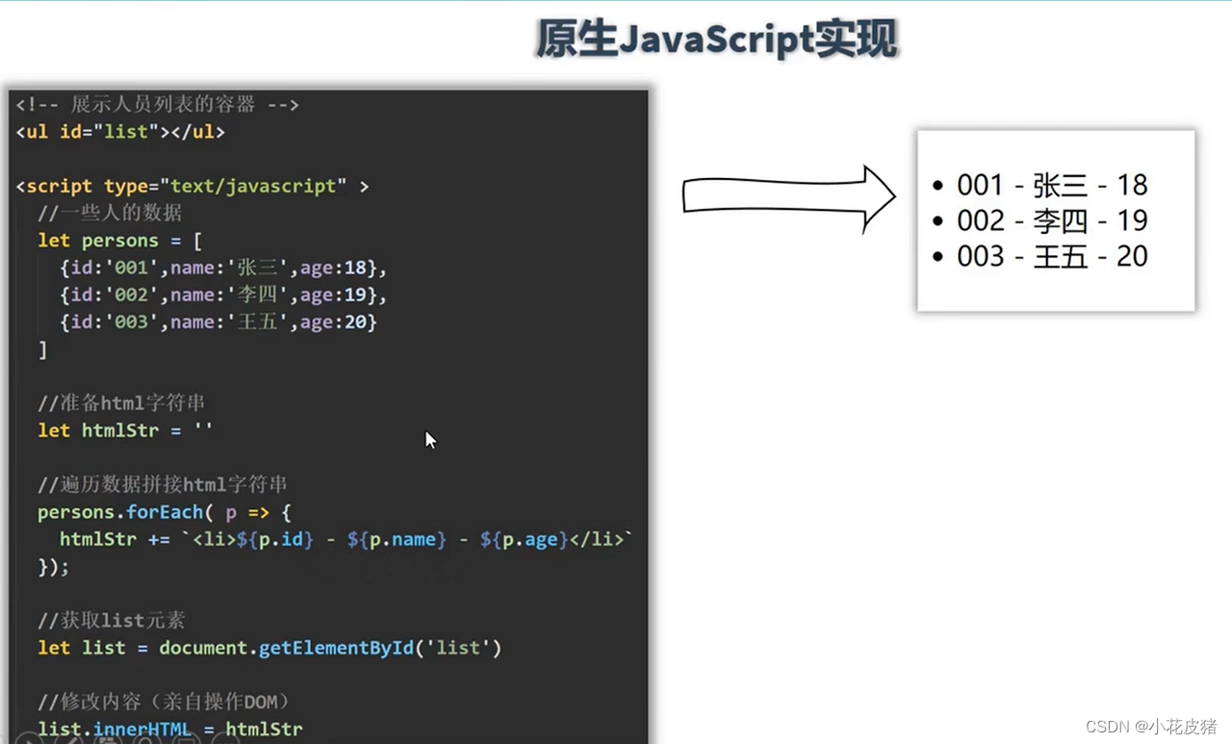The height and width of the screenshot is (744, 1232).
Task: Click the comment 准备html字符串
Action: pyautogui.click(x=121, y=402)
